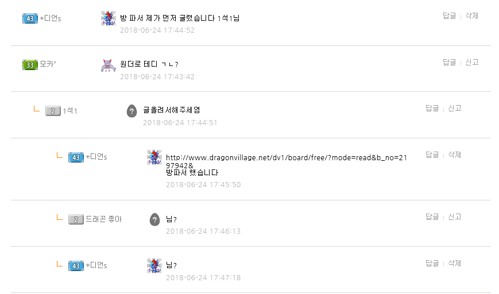Reply (답글) to 모카*'s comment

pyautogui.click(x=449, y=62)
